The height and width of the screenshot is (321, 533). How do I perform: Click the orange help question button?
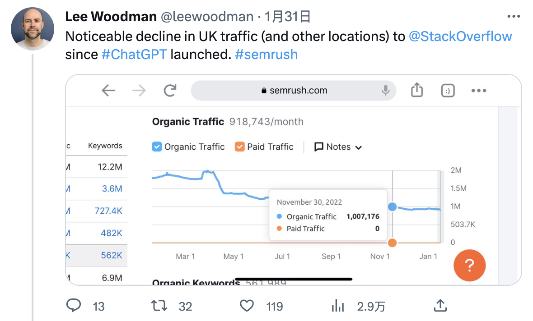pyautogui.click(x=469, y=266)
